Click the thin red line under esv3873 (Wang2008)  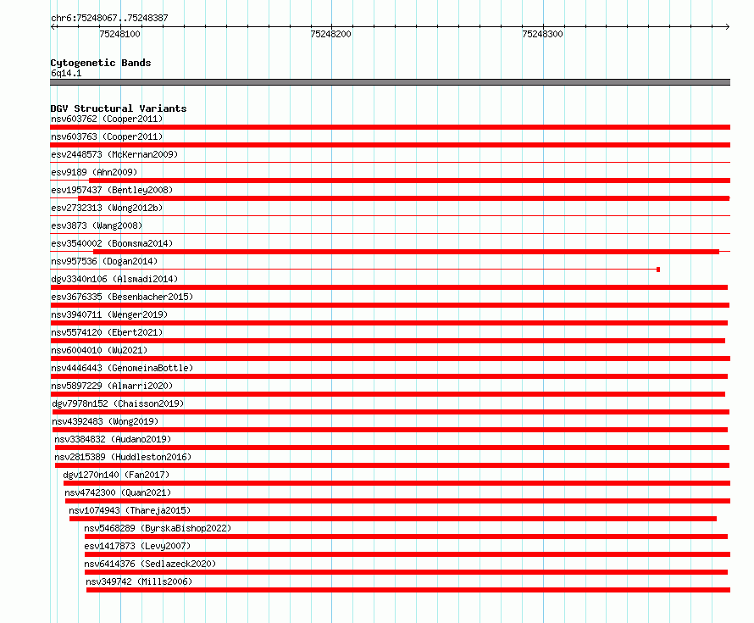click(x=390, y=234)
